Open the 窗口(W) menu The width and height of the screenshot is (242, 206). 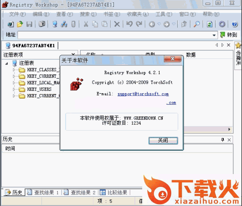(x=187, y=14)
